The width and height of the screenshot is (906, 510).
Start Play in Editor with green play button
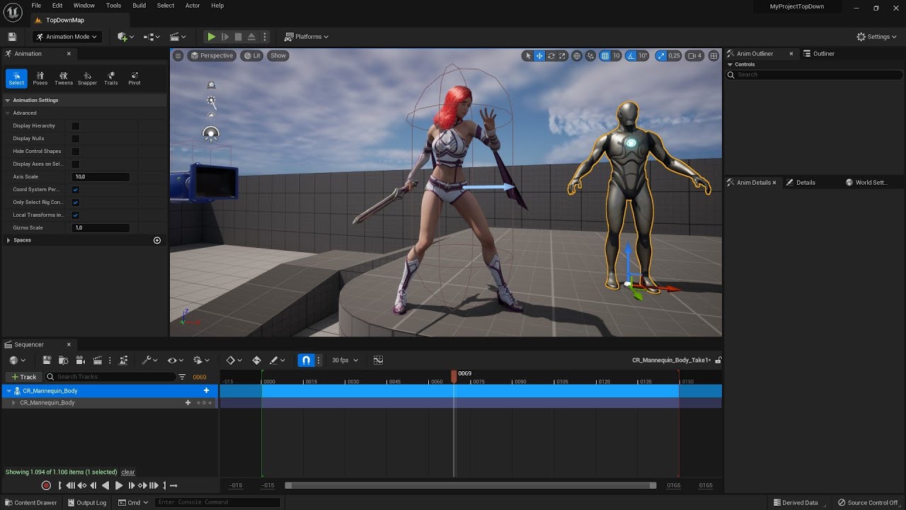[x=211, y=37]
